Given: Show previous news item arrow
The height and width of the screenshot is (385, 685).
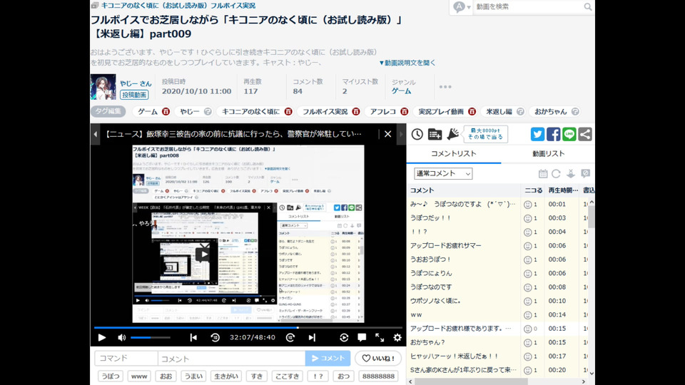Looking at the screenshot, I should click(x=95, y=134).
